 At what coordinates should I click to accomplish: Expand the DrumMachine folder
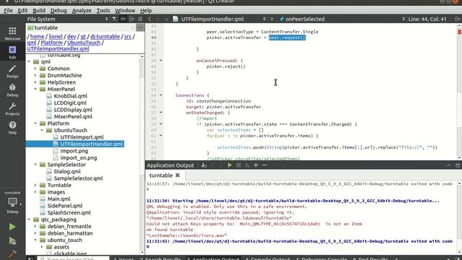(35, 75)
